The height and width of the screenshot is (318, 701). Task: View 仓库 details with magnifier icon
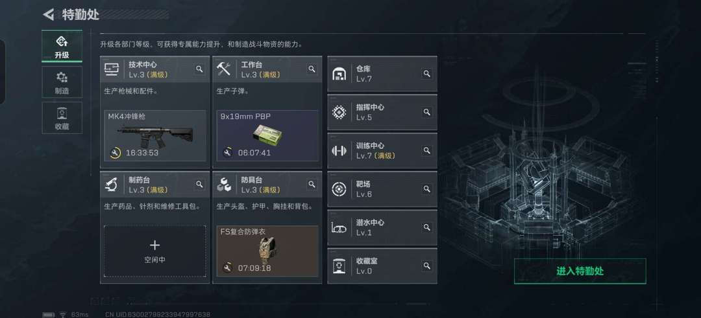point(427,74)
